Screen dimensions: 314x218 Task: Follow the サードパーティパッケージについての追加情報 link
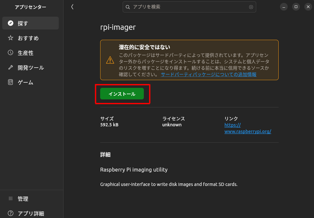[209, 74]
